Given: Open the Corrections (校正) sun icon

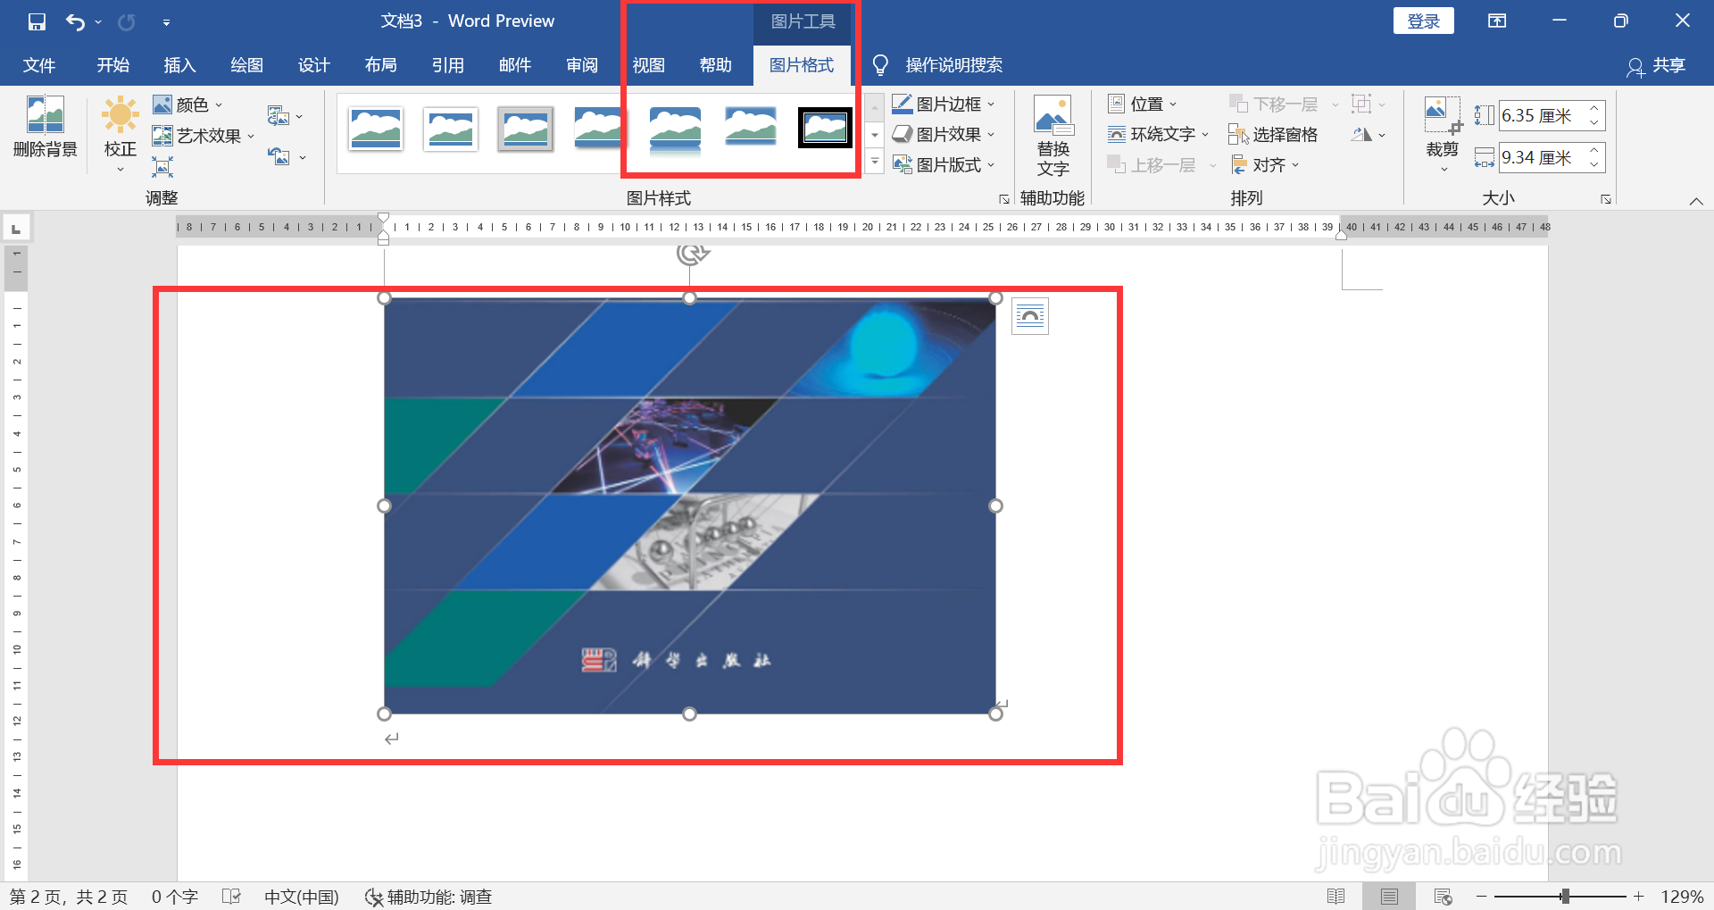Looking at the screenshot, I should [120, 115].
